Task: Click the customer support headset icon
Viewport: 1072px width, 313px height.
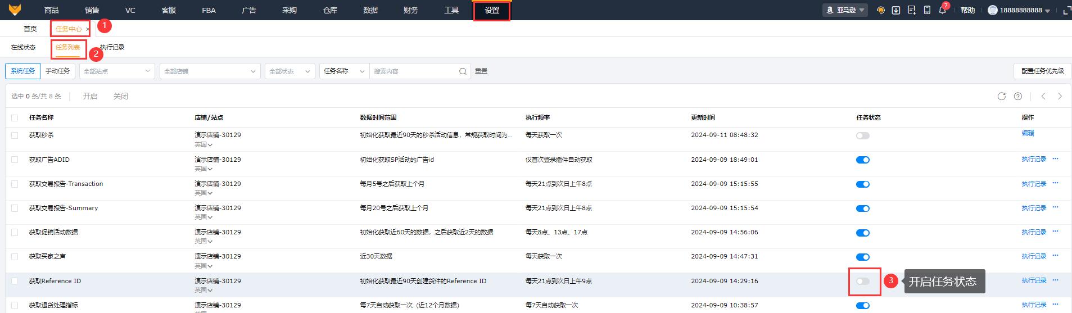Action: coord(880,10)
